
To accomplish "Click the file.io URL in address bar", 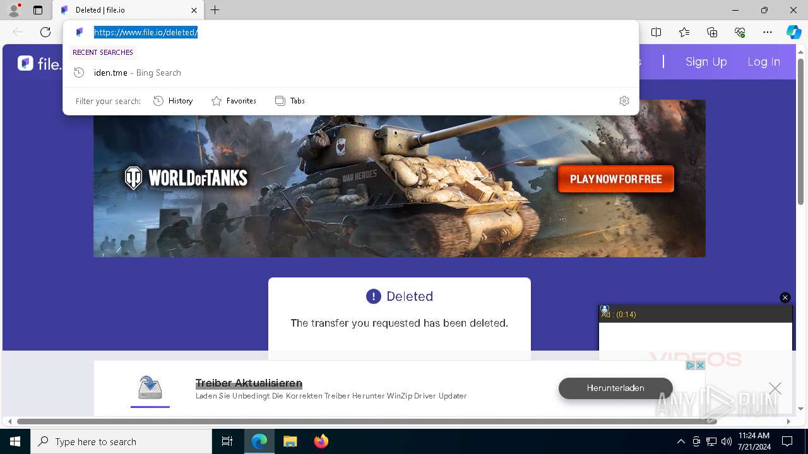I will tap(146, 32).
